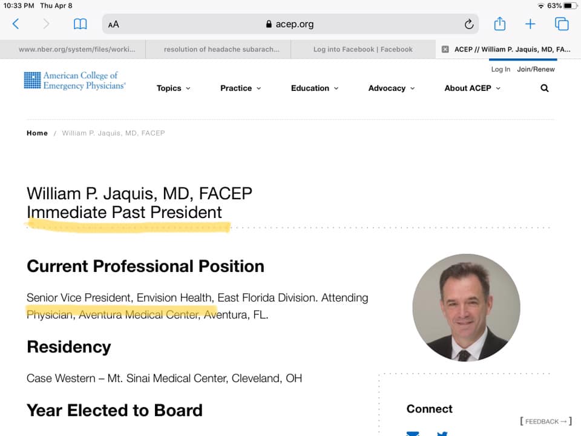Click the site search magnifier icon
The image size is (581, 436).
(x=544, y=88)
